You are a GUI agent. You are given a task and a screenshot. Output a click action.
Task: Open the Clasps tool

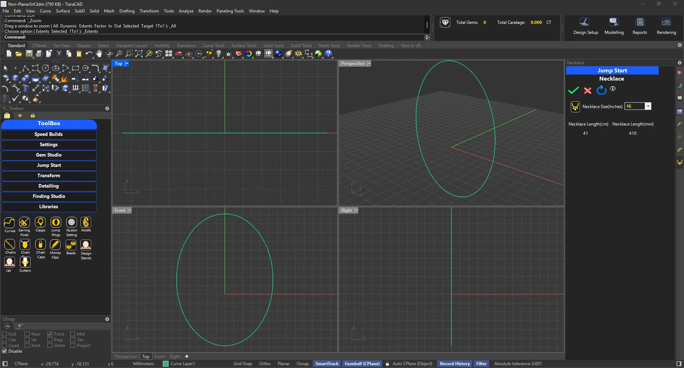pos(40,223)
